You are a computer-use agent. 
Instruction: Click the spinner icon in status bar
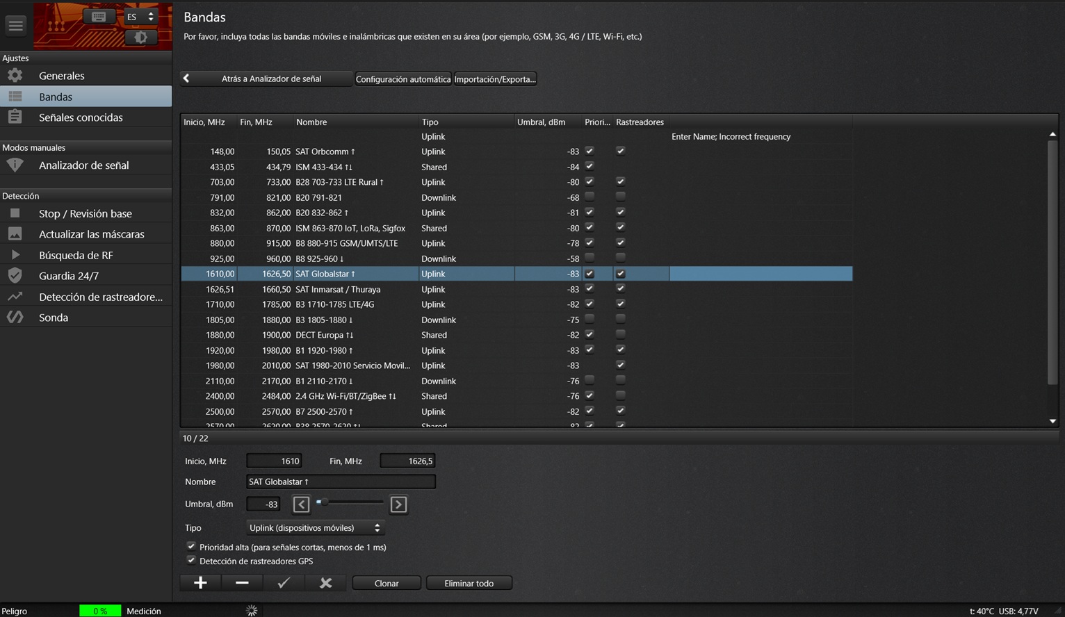coord(252,610)
